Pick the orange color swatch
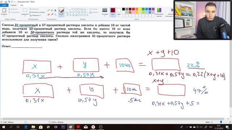 137,9
